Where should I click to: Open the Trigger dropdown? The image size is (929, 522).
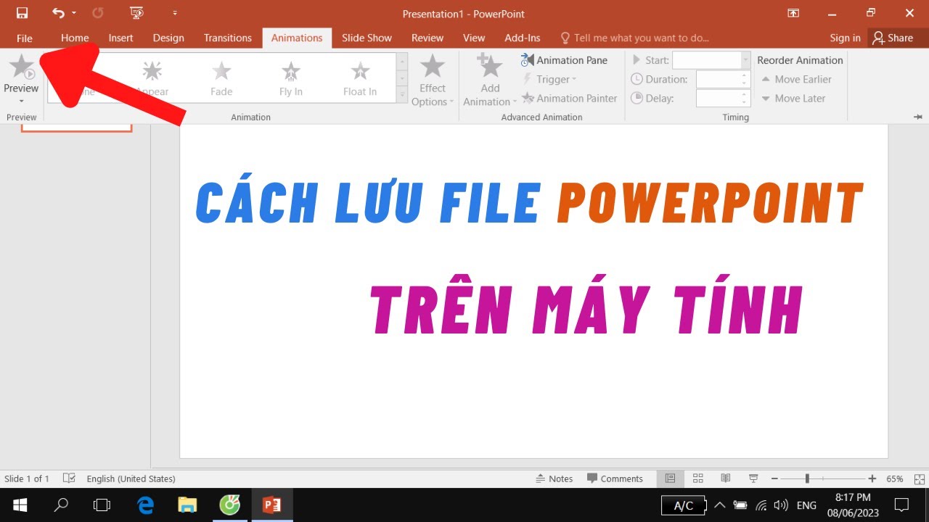click(x=549, y=79)
